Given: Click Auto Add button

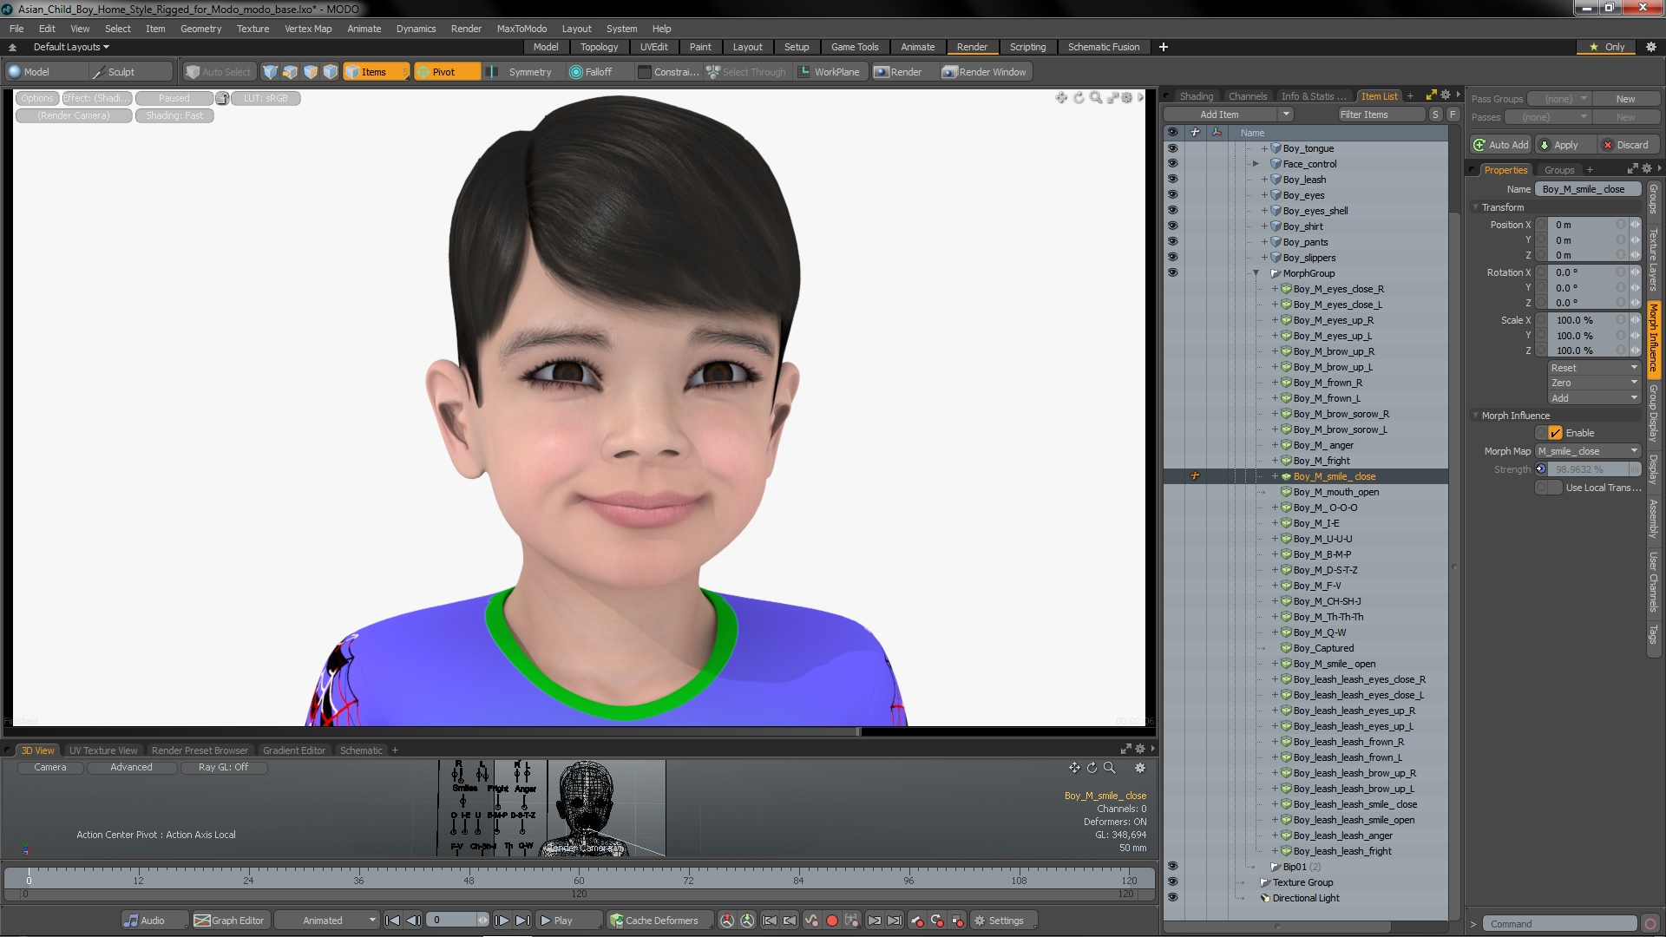Looking at the screenshot, I should pos(1501,145).
